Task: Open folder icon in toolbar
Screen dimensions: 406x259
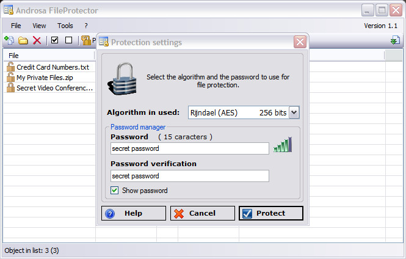Action: click(23, 40)
